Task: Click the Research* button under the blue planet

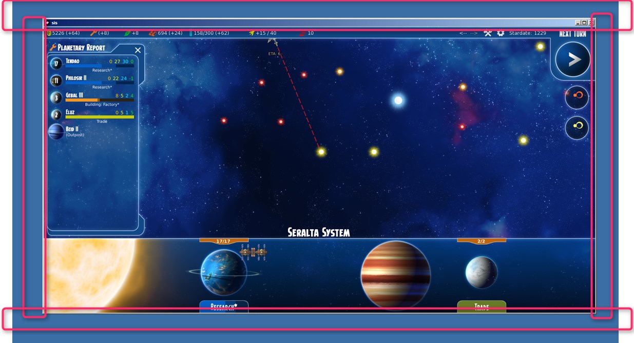Action: click(x=224, y=307)
